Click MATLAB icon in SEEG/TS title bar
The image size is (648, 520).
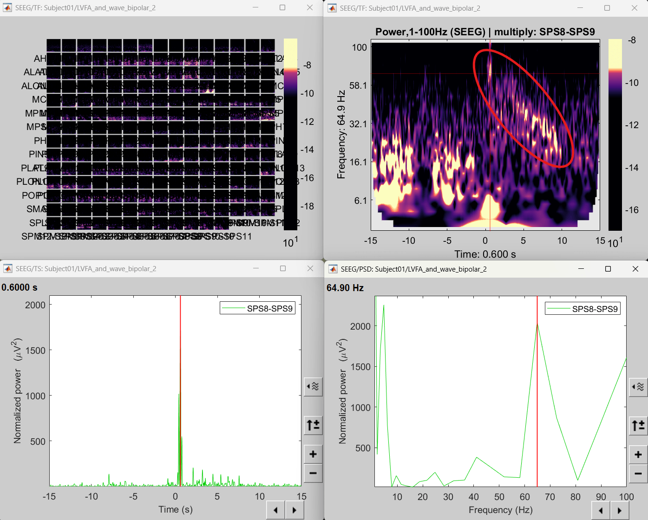tap(8, 269)
